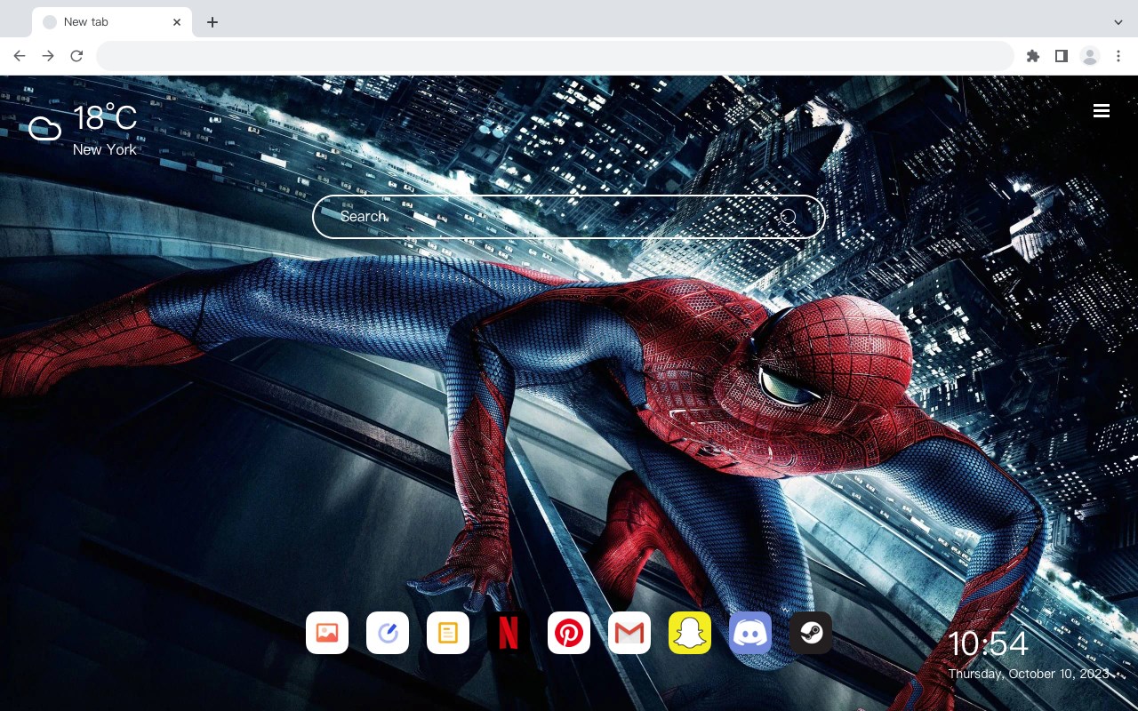The width and height of the screenshot is (1138, 711).
Task: Launch the Netflix shortcut
Action: point(509,633)
